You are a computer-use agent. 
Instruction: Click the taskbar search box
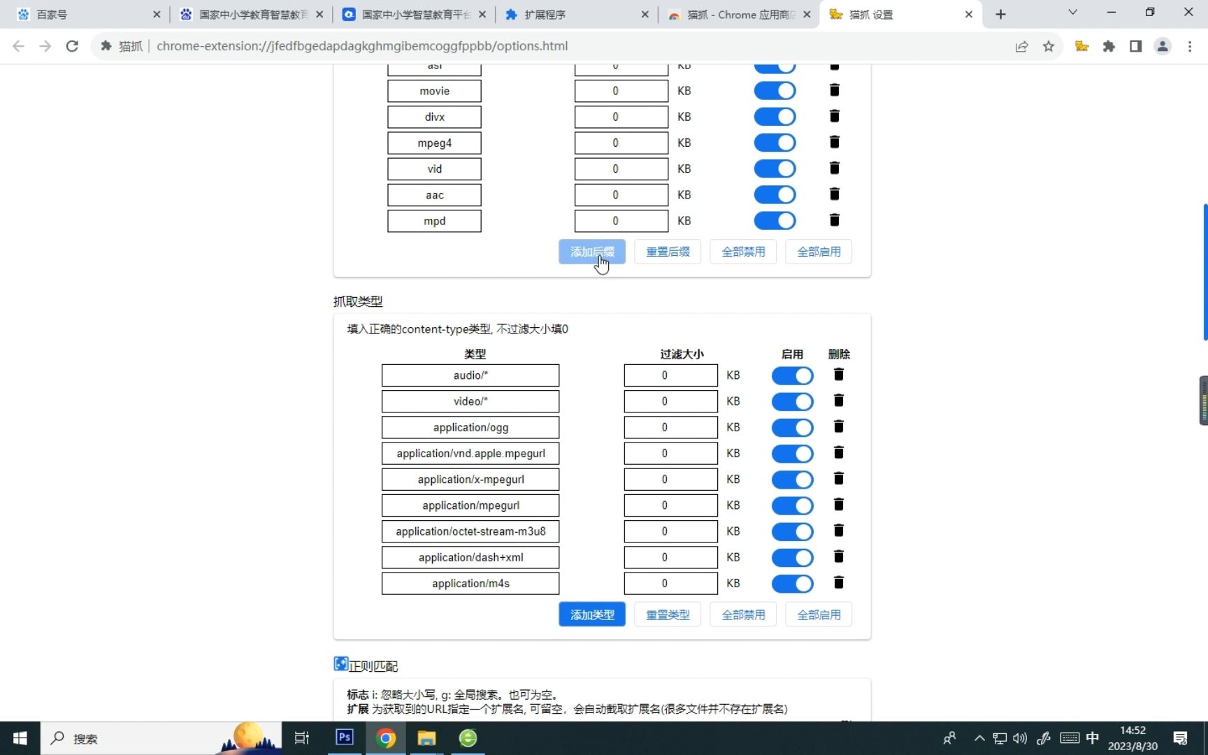(x=161, y=738)
